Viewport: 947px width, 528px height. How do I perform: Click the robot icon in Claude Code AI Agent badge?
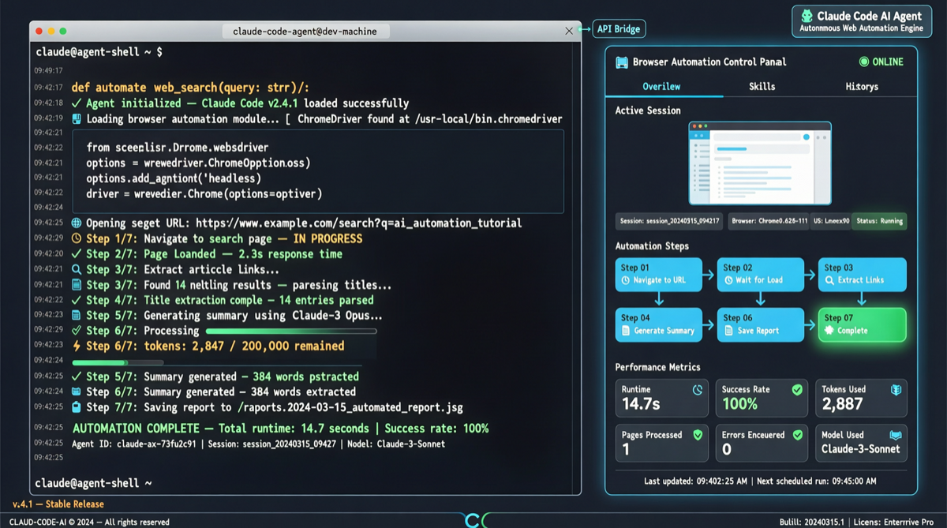point(807,16)
